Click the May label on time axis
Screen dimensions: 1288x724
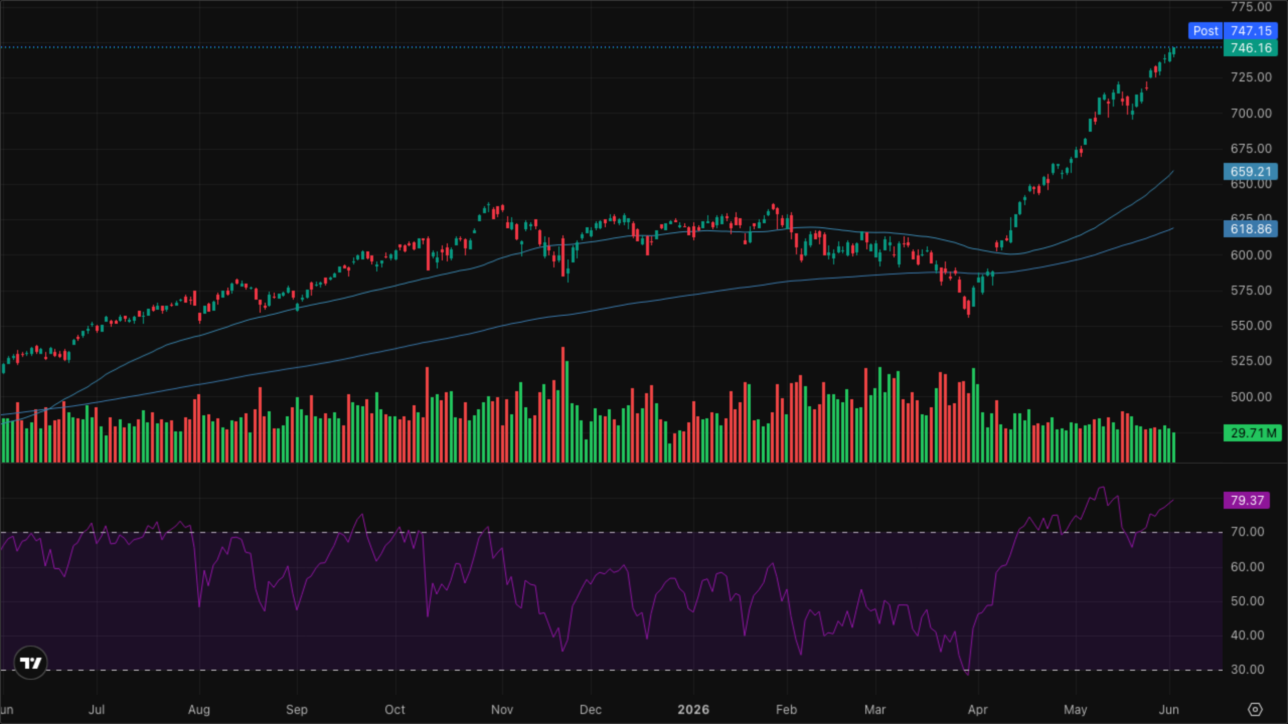coord(1076,709)
